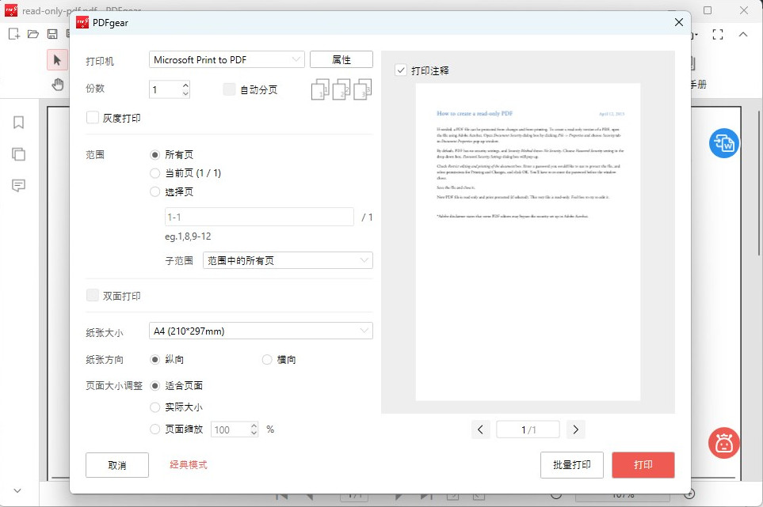This screenshot has height=507, width=763.
Task: Enable 灰度打印 grayscale printing
Action: click(92, 116)
